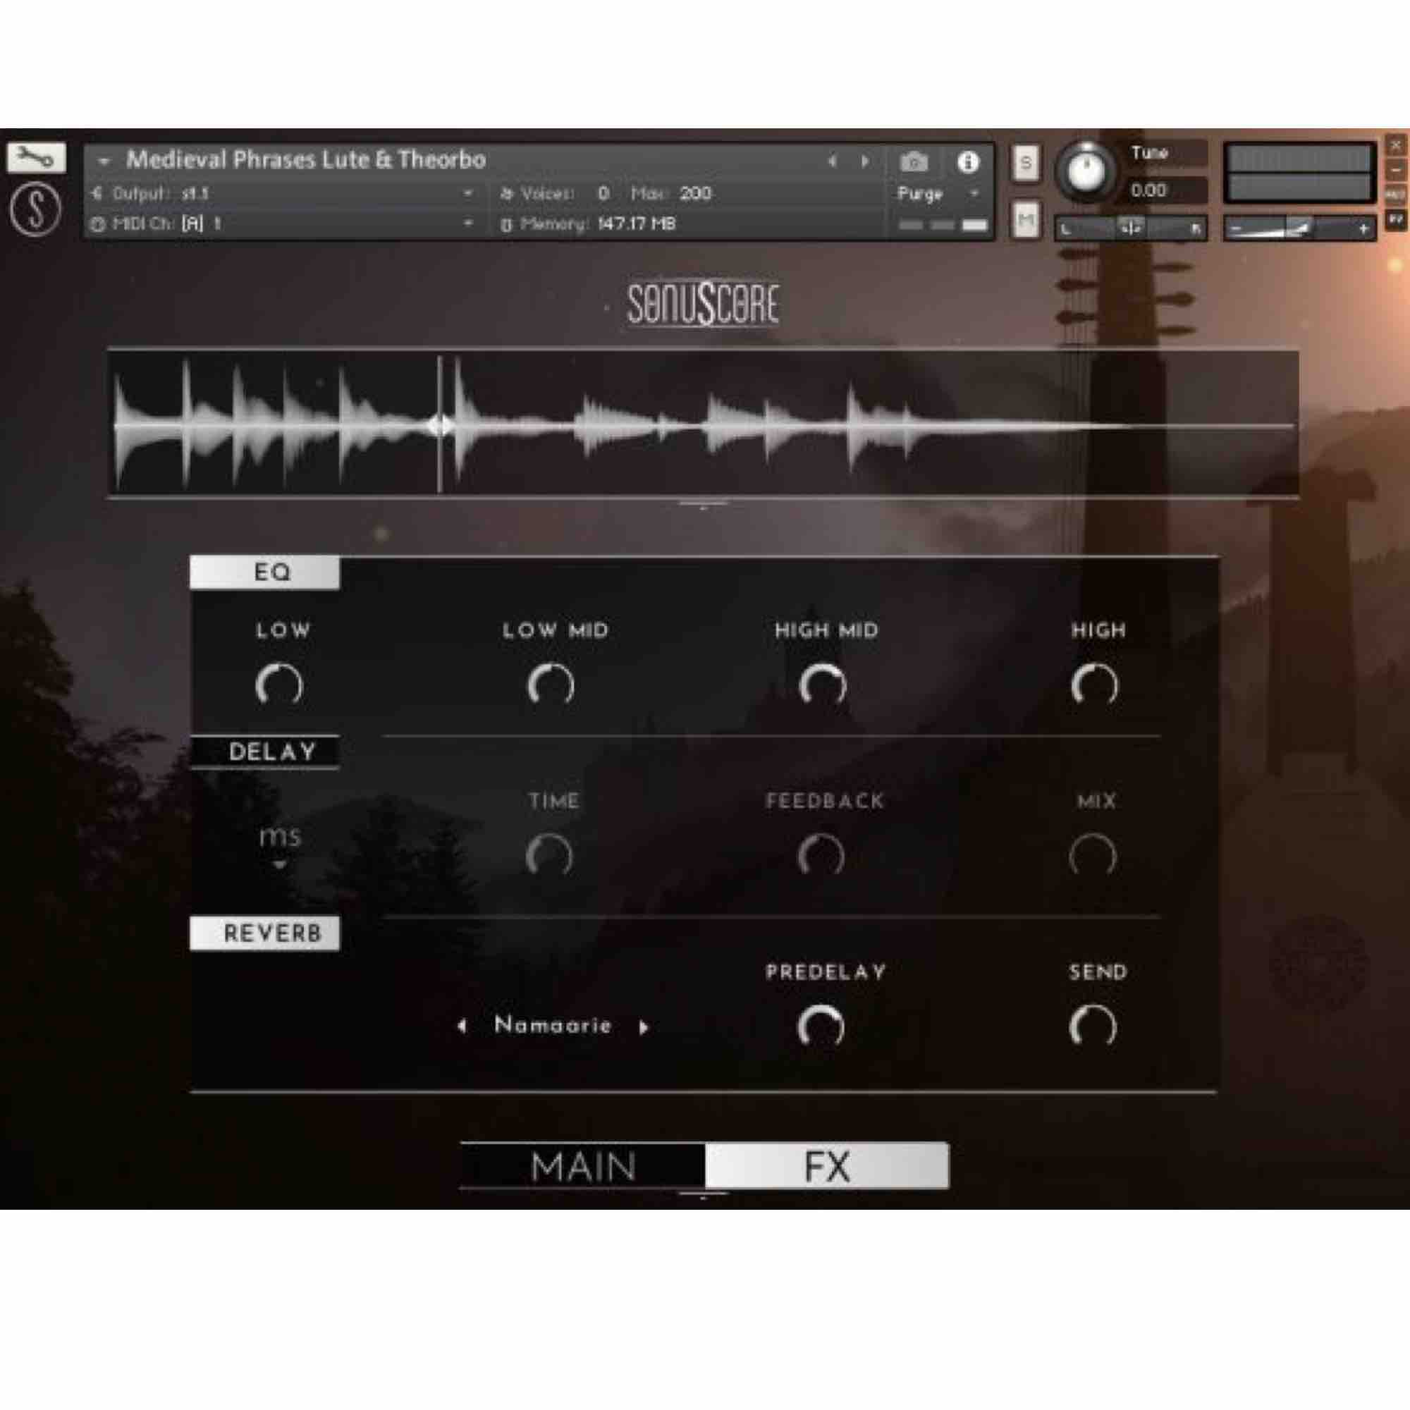Select next reverb preset arrow
This screenshot has height=1410, width=1410.
(644, 1027)
